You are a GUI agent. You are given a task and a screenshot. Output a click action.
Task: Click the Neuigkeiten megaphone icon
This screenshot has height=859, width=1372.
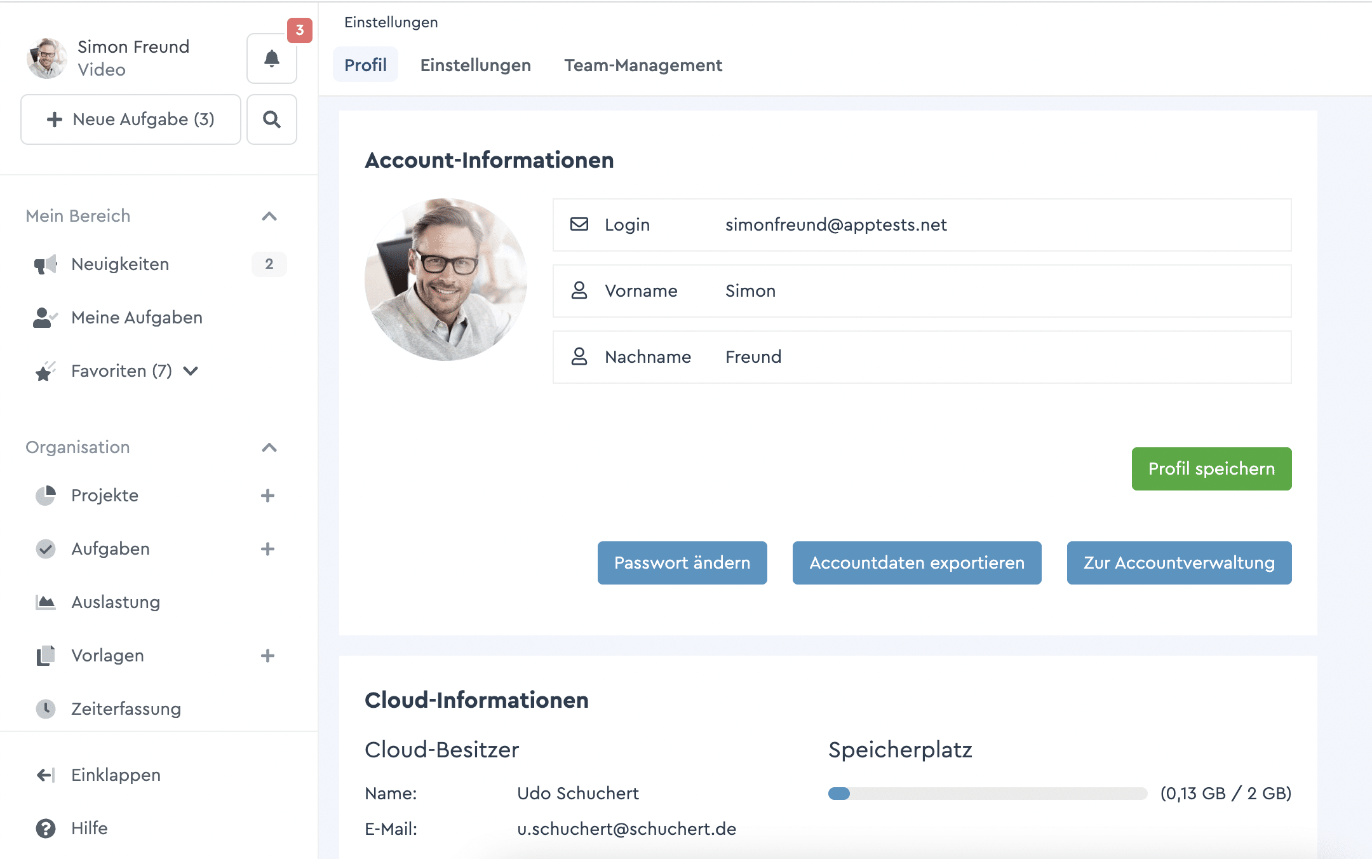(45, 264)
